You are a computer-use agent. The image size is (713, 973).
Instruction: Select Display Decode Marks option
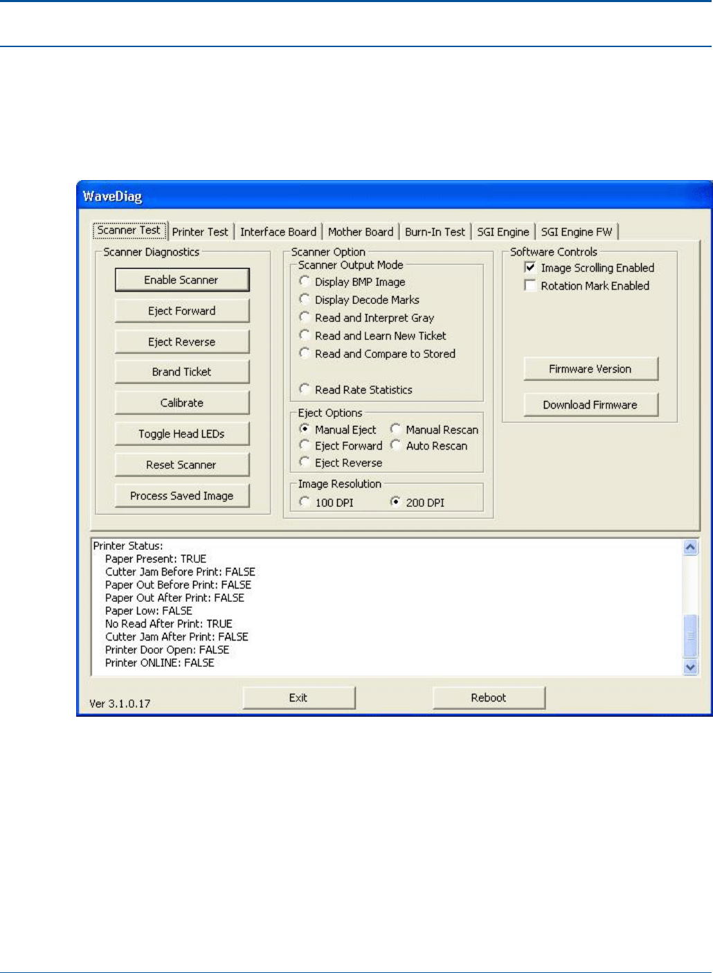pyautogui.click(x=359, y=300)
